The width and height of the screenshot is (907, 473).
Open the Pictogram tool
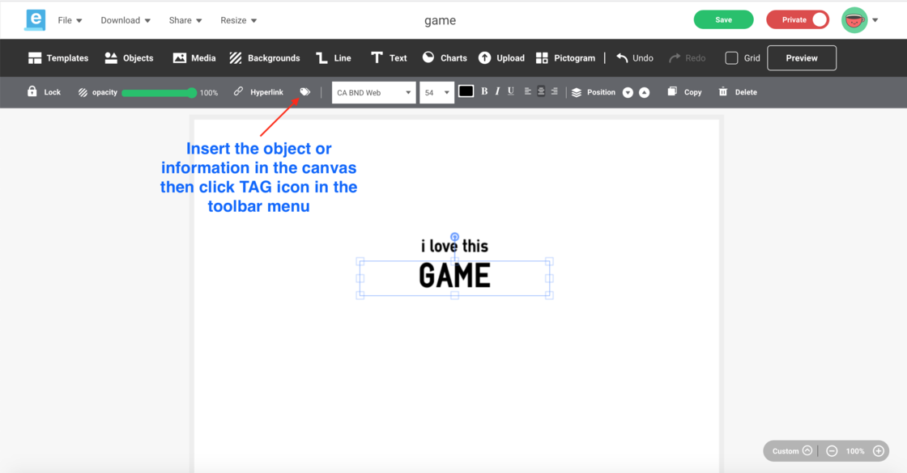pyautogui.click(x=566, y=57)
